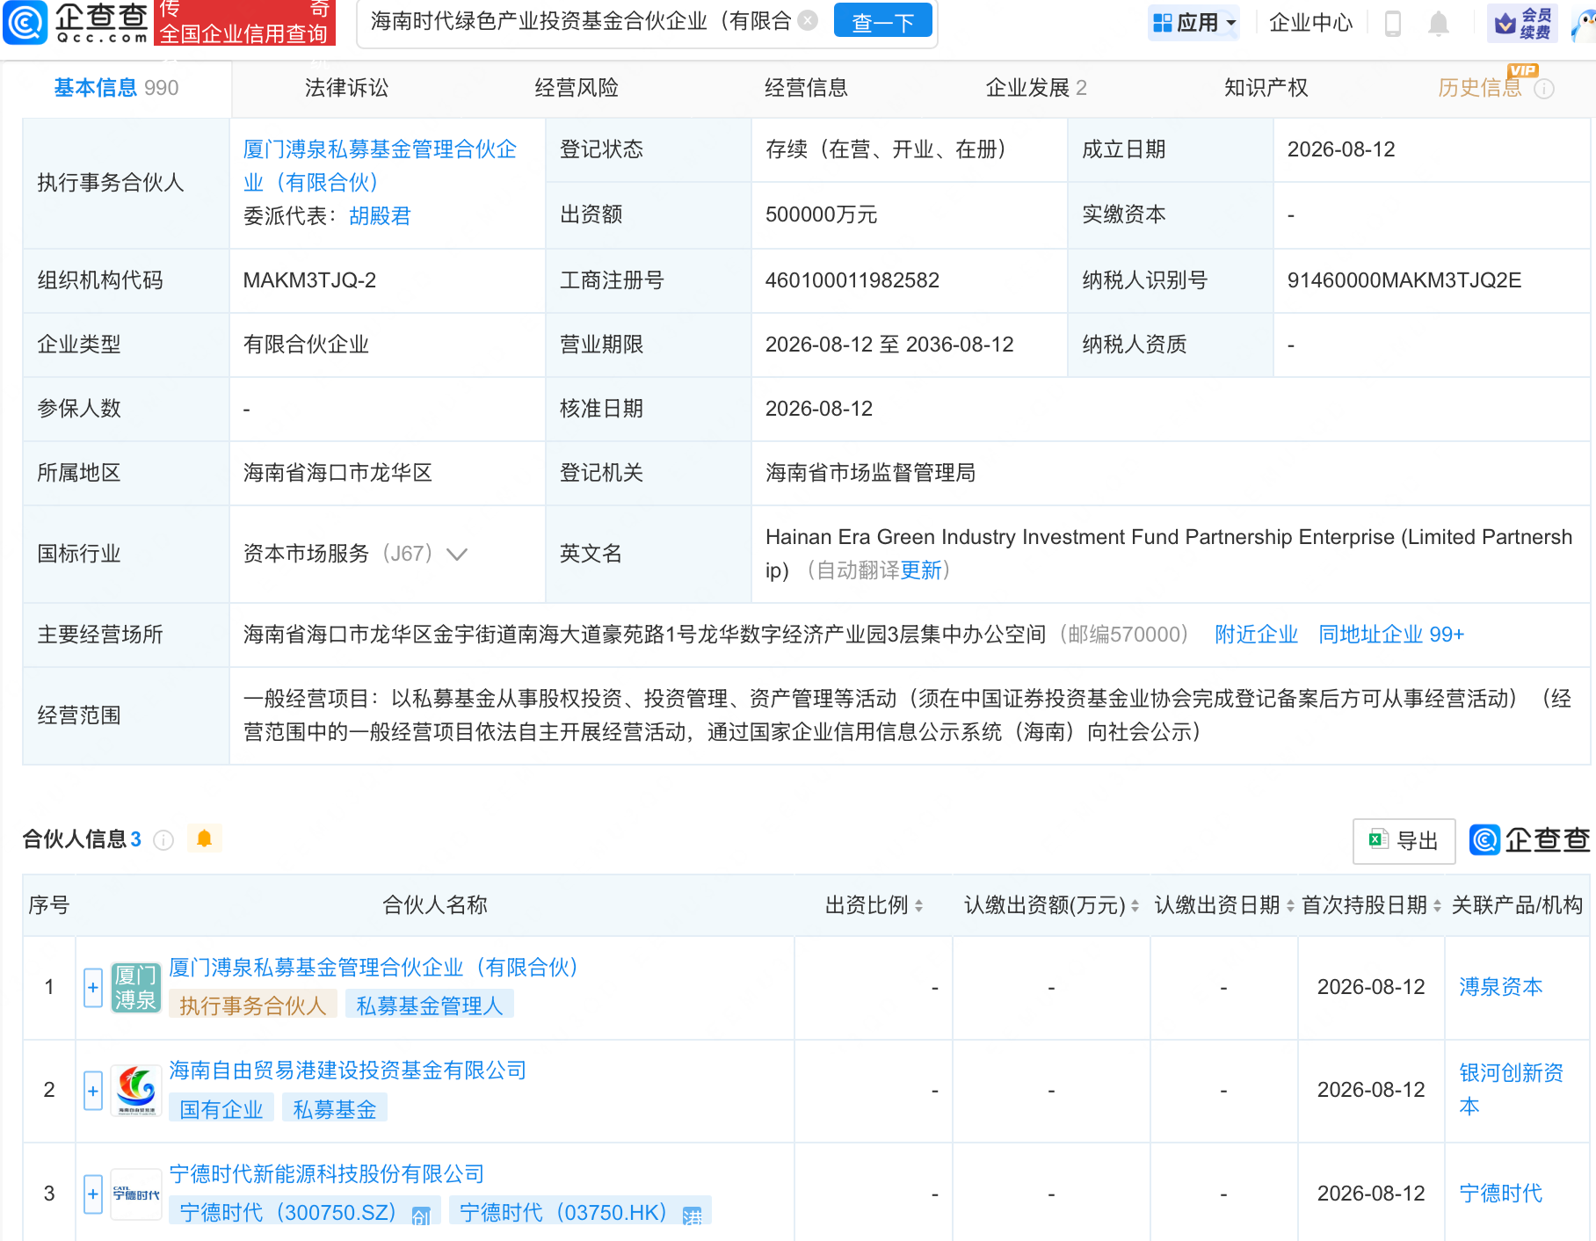Click the 国有企业 tag
Screen dimensions: 1596x1241
tap(221, 1110)
